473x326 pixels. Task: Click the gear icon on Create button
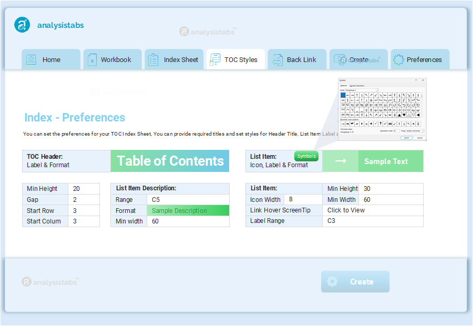[x=332, y=282]
